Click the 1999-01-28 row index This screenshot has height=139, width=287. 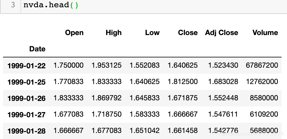point(27,131)
